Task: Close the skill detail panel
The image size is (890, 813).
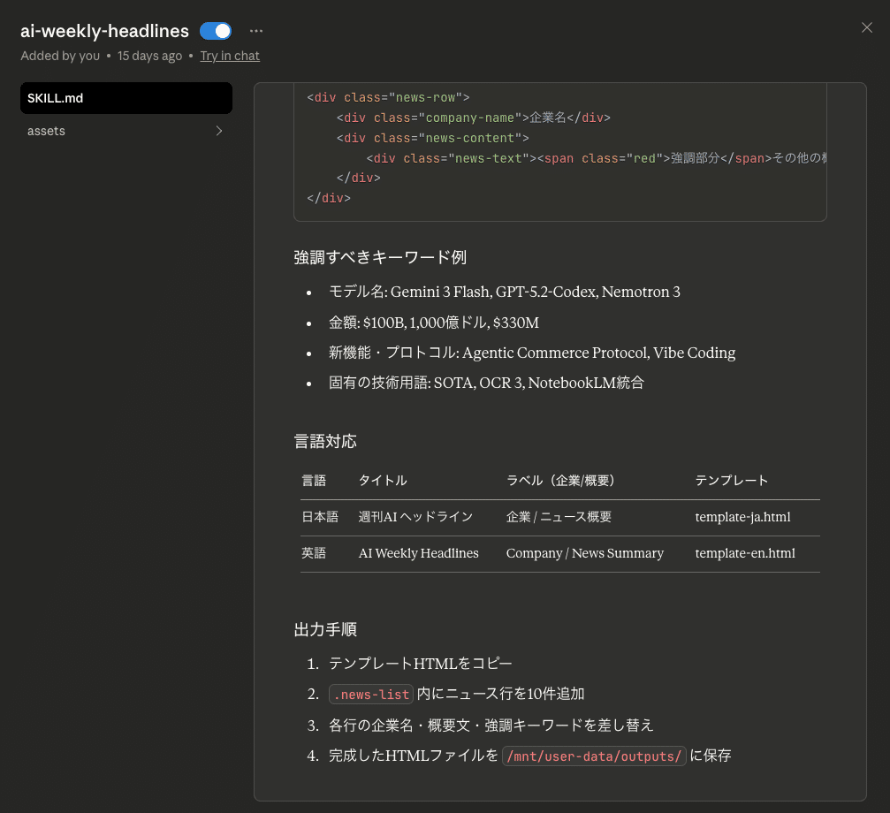Action: pos(866,27)
